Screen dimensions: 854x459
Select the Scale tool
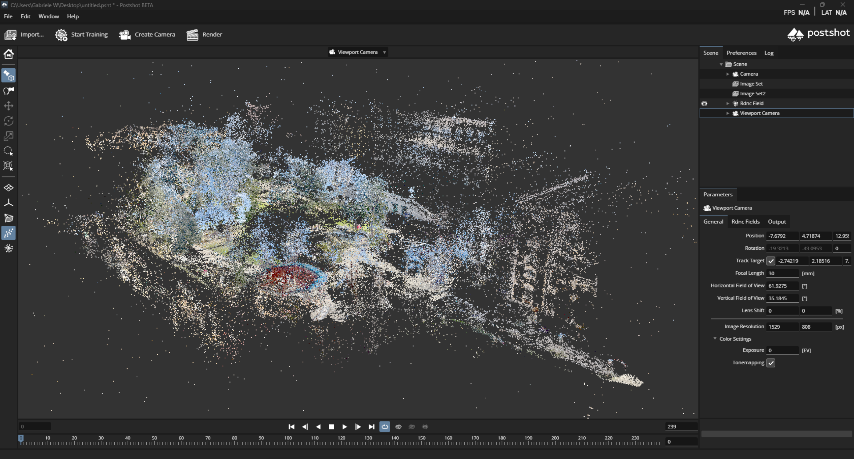9,136
